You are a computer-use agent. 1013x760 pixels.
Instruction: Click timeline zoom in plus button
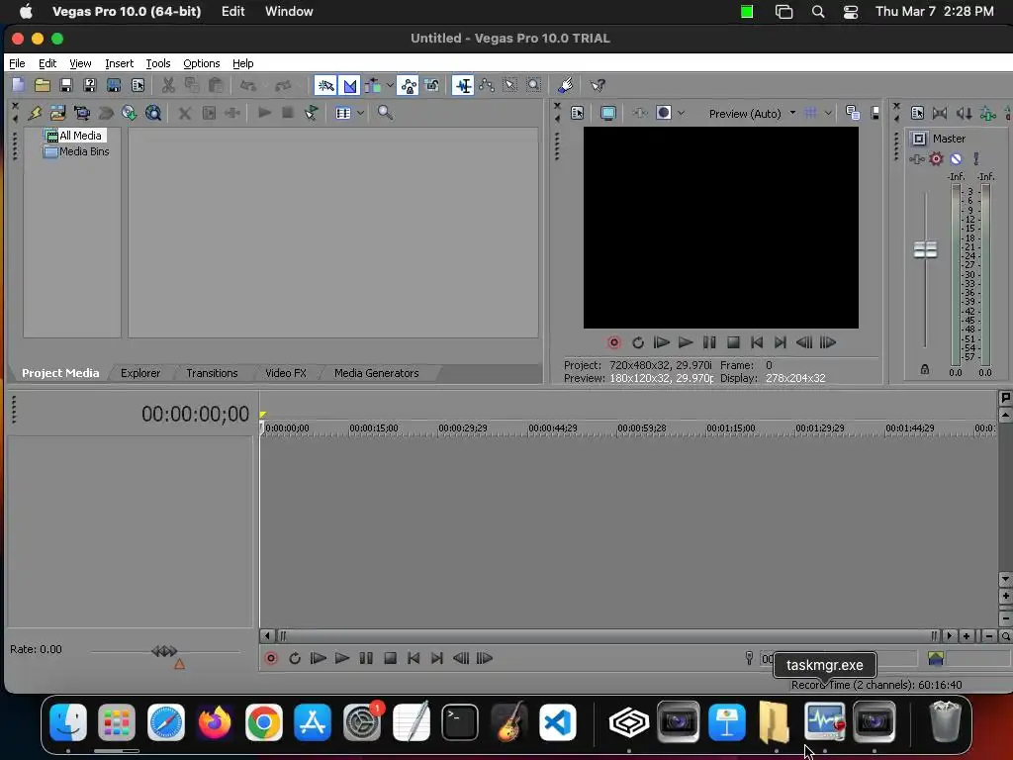(x=967, y=636)
